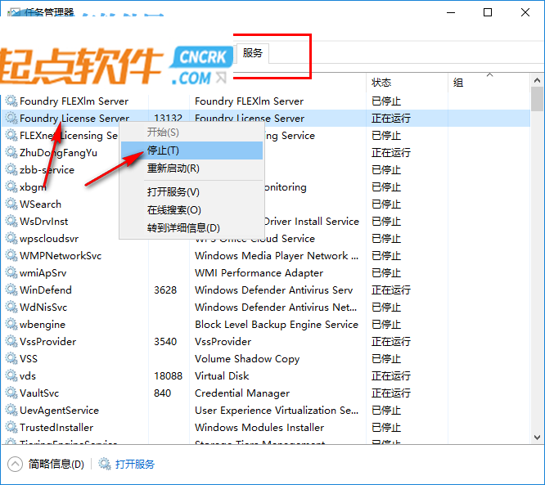Click the gear icon beside zbb-service
Viewport: 545px width, 485px height.
coord(11,169)
